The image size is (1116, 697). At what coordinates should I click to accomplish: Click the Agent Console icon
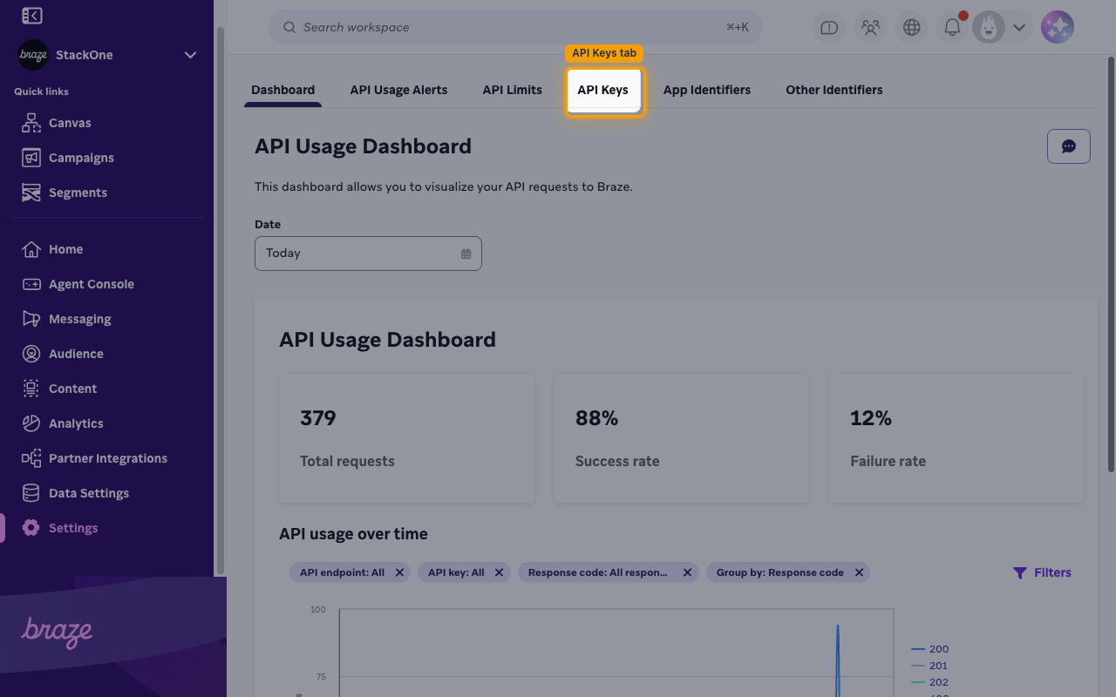(x=31, y=284)
